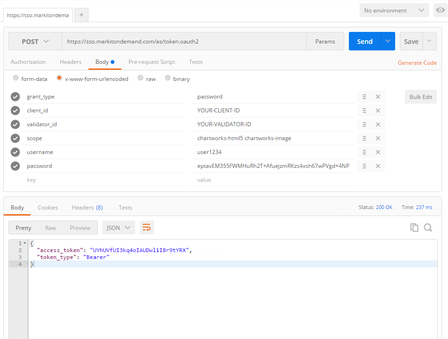Click the Generate Code link
The height and width of the screenshot is (339, 448).
[x=417, y=63]
